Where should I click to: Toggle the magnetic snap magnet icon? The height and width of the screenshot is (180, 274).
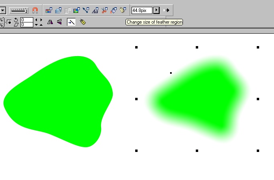point(35,10)
